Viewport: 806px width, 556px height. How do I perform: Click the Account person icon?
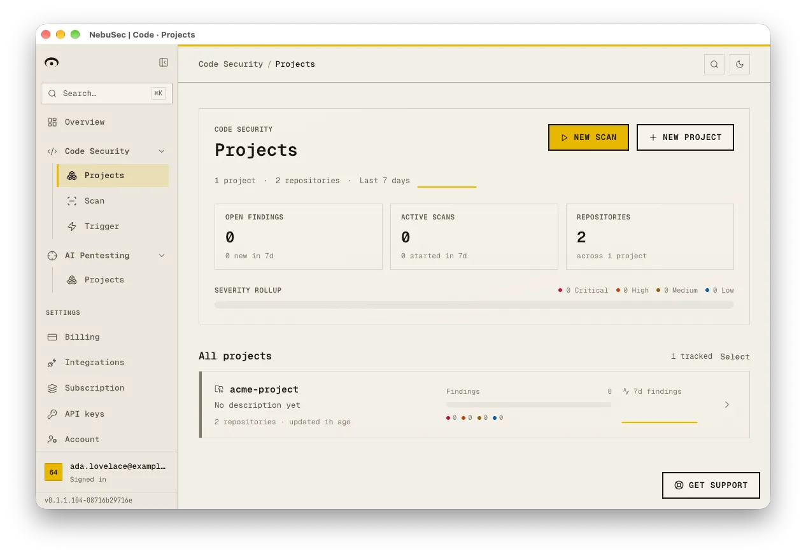point(52,440)
